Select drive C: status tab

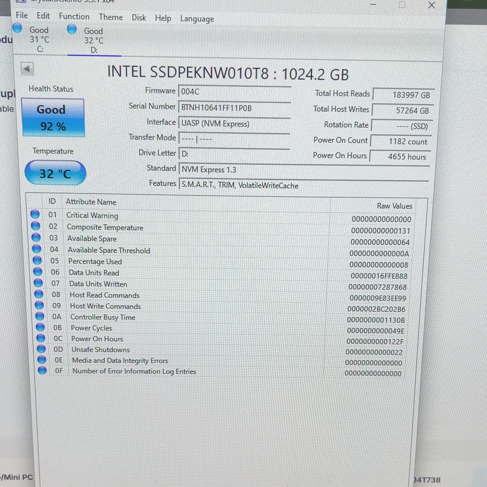pos(39,39)
